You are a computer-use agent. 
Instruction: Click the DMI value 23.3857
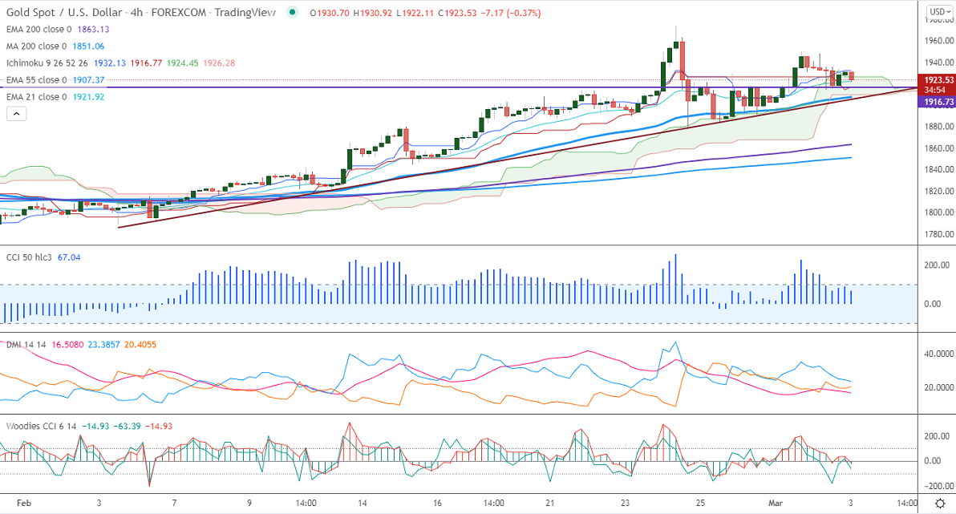103,345
